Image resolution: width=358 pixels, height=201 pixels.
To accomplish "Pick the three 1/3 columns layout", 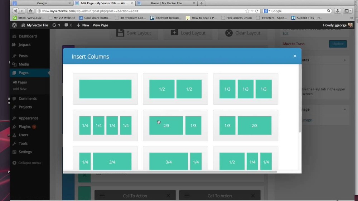I will tap(246, 89).
